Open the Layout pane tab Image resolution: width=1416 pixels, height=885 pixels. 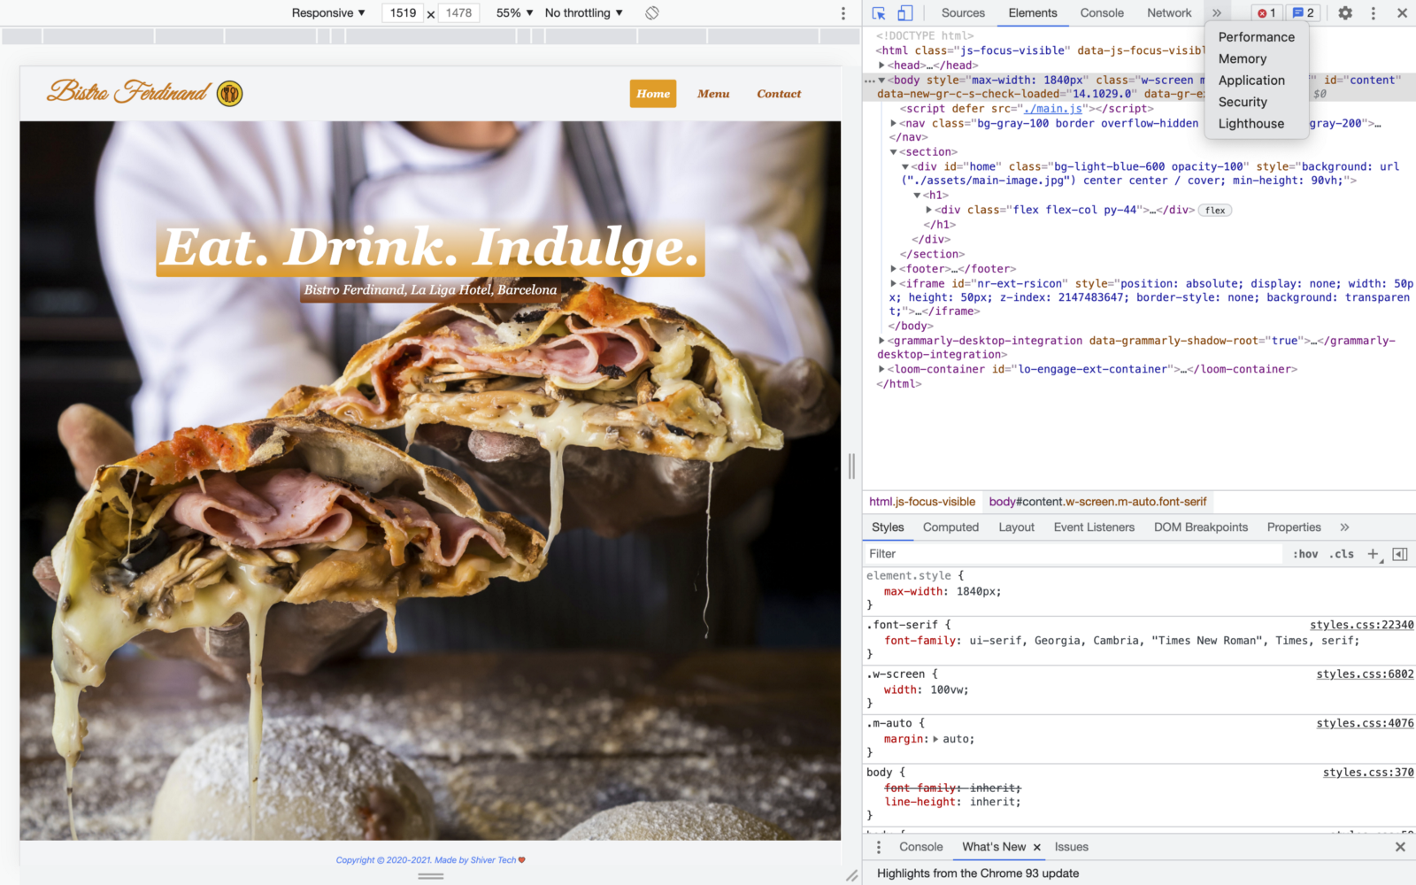[1016, 527]
